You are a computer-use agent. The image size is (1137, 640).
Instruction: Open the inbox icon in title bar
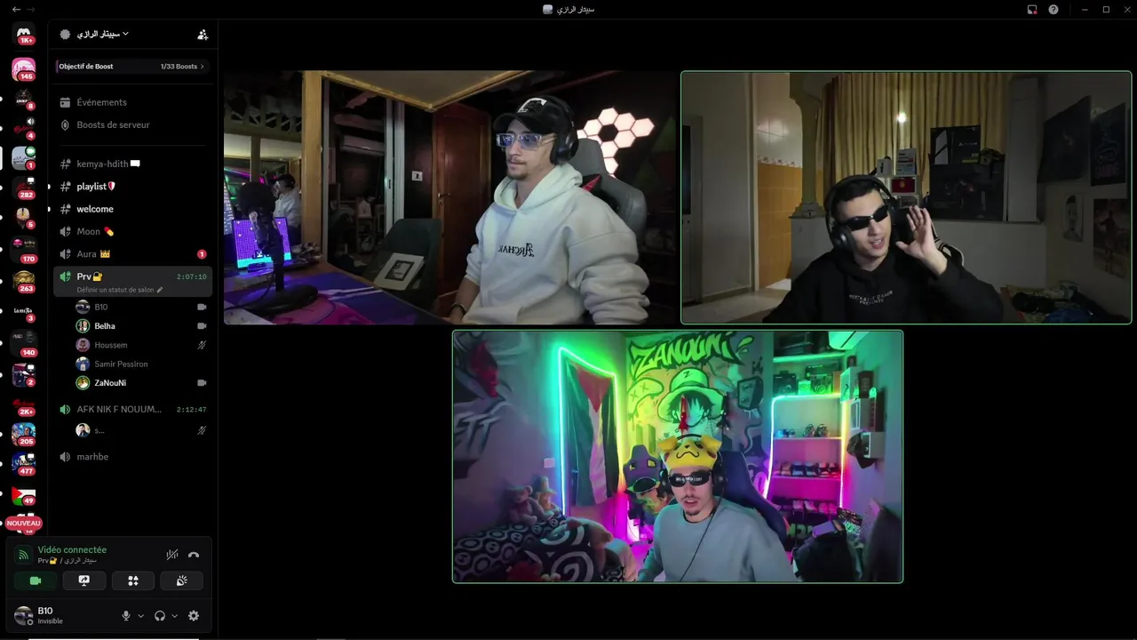(x=1032, y=9)
